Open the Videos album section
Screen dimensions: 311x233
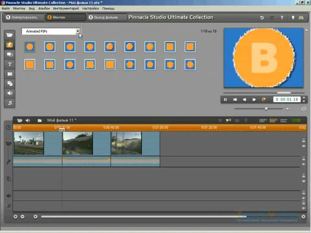click(x=9, y=35)
